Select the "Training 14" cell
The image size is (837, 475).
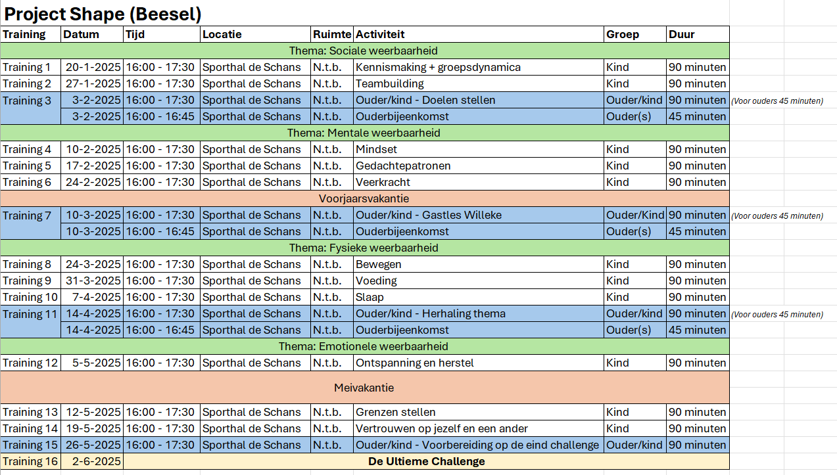tap(31, 428)
